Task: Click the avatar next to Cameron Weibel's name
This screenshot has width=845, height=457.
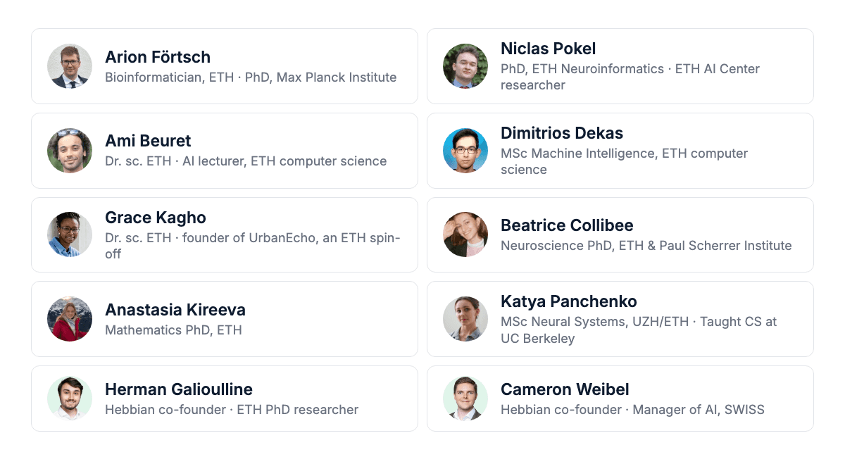Action: 465,399
